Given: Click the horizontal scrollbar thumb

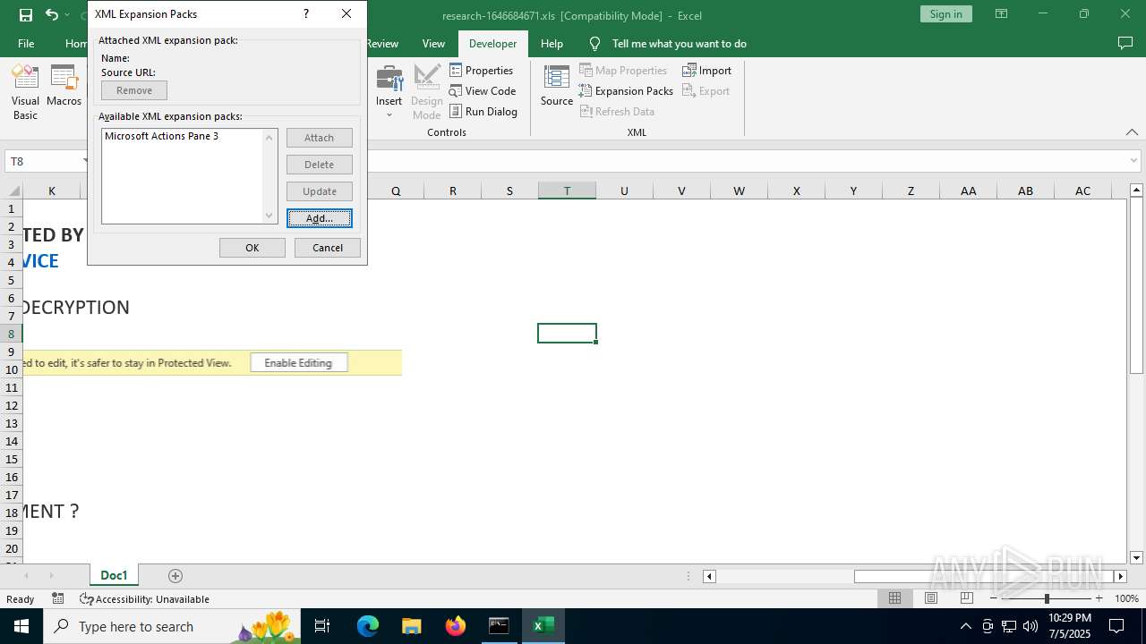Looking at the screenshot, I should pos(983,576).
